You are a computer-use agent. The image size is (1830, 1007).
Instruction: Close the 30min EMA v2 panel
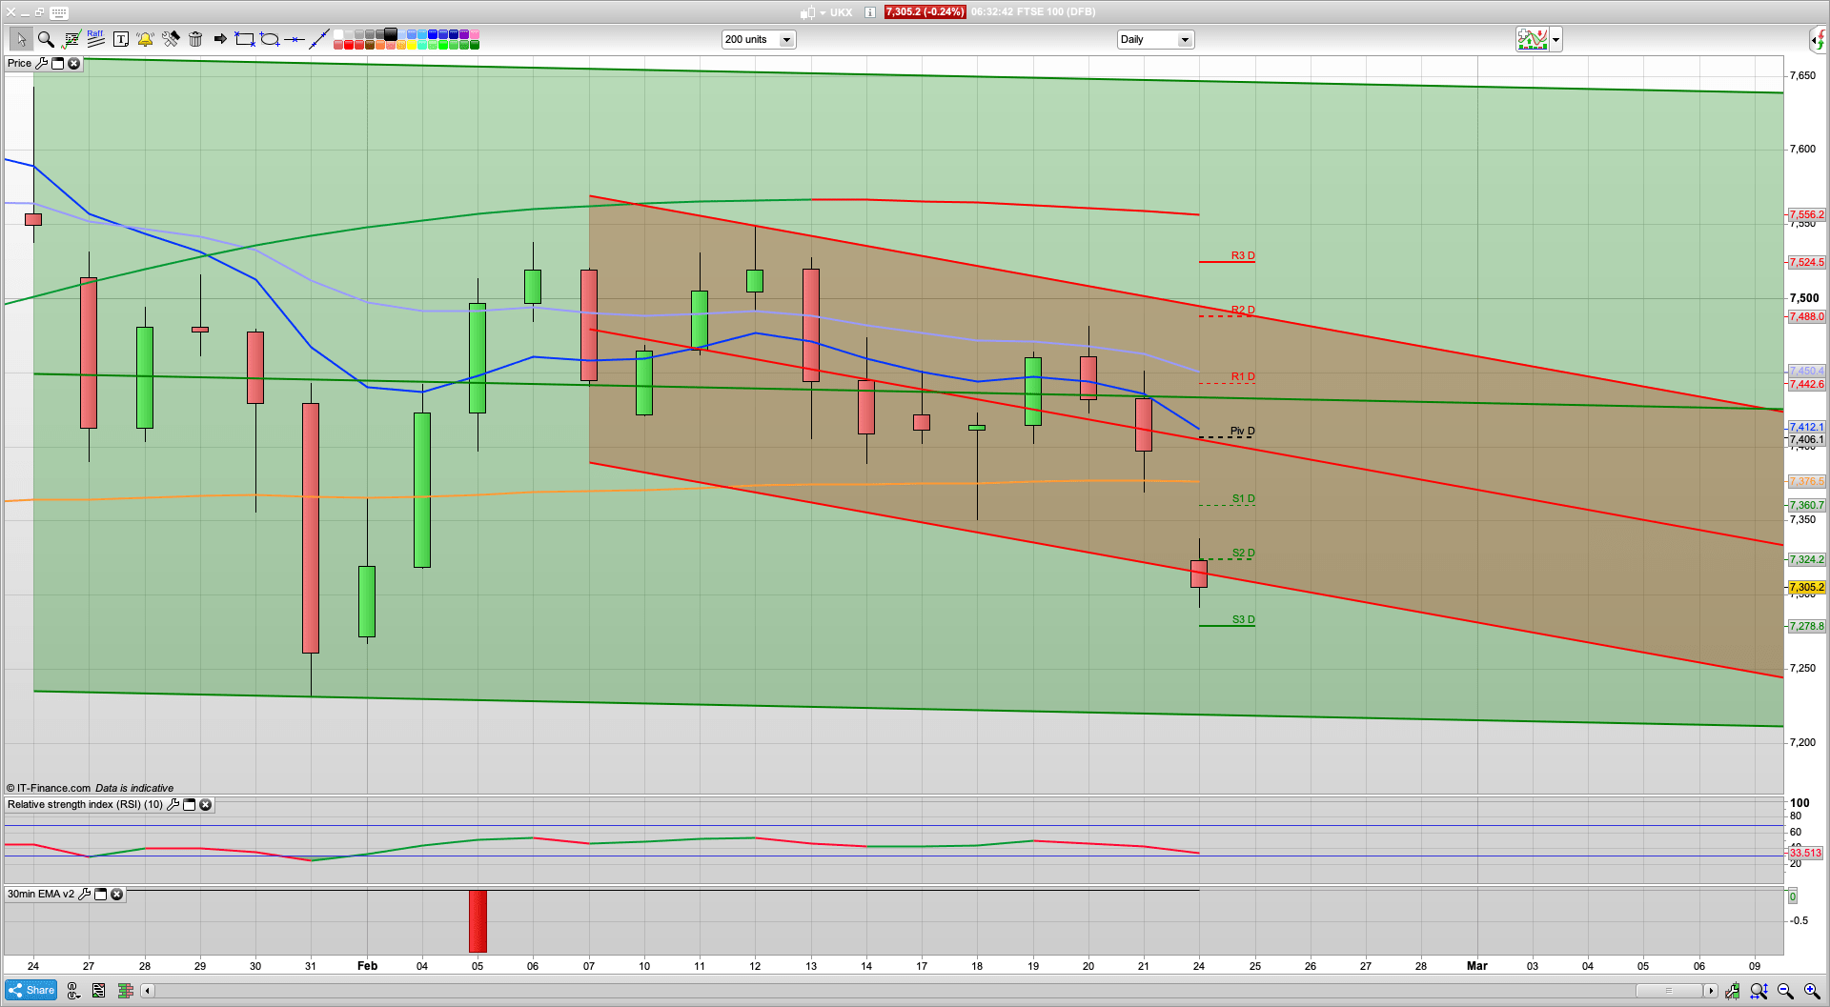click(x=116, y=895)
